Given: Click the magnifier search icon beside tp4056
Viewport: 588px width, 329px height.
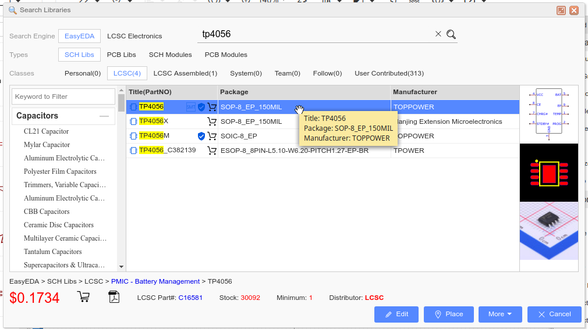Looking at the screenshot, I should coord(451,34).
